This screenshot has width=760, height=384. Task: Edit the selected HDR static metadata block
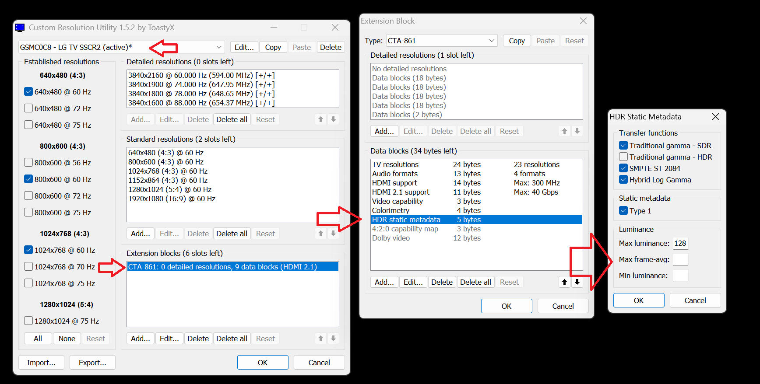click(x=413, y=282)
